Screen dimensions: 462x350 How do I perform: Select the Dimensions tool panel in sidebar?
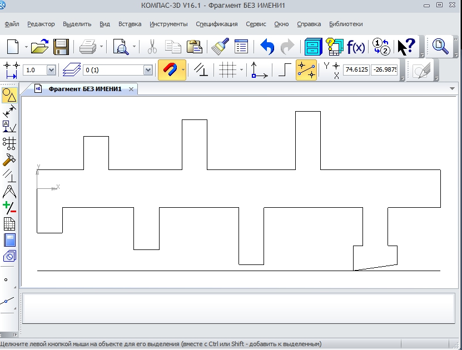click(9, 111)
